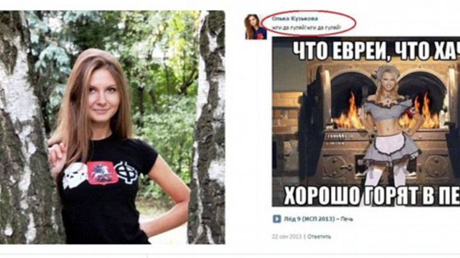Click the left birch trunk in the photo

pos(25,128)
